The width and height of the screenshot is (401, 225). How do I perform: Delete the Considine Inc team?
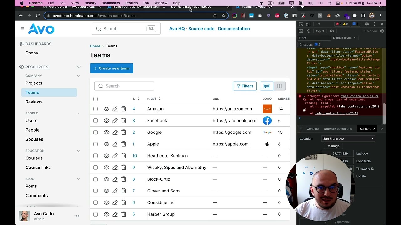click(124, 202)
